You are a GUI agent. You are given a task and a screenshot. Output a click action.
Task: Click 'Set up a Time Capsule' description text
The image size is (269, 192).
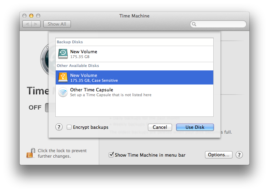(111, 95)
